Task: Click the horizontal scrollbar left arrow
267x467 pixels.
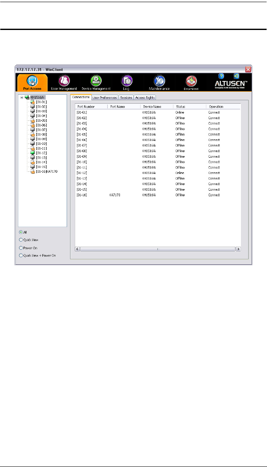Action: click(x=77, y=249)
